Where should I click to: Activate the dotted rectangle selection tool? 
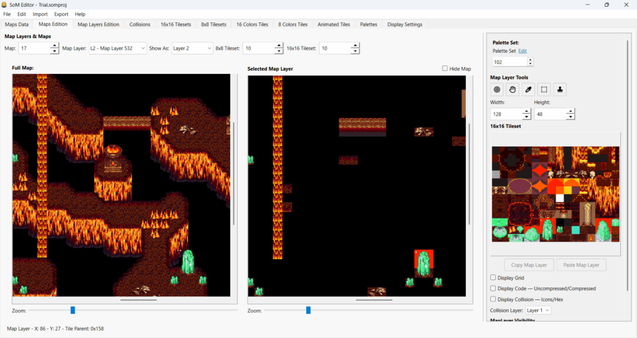(x=544, y=89)
